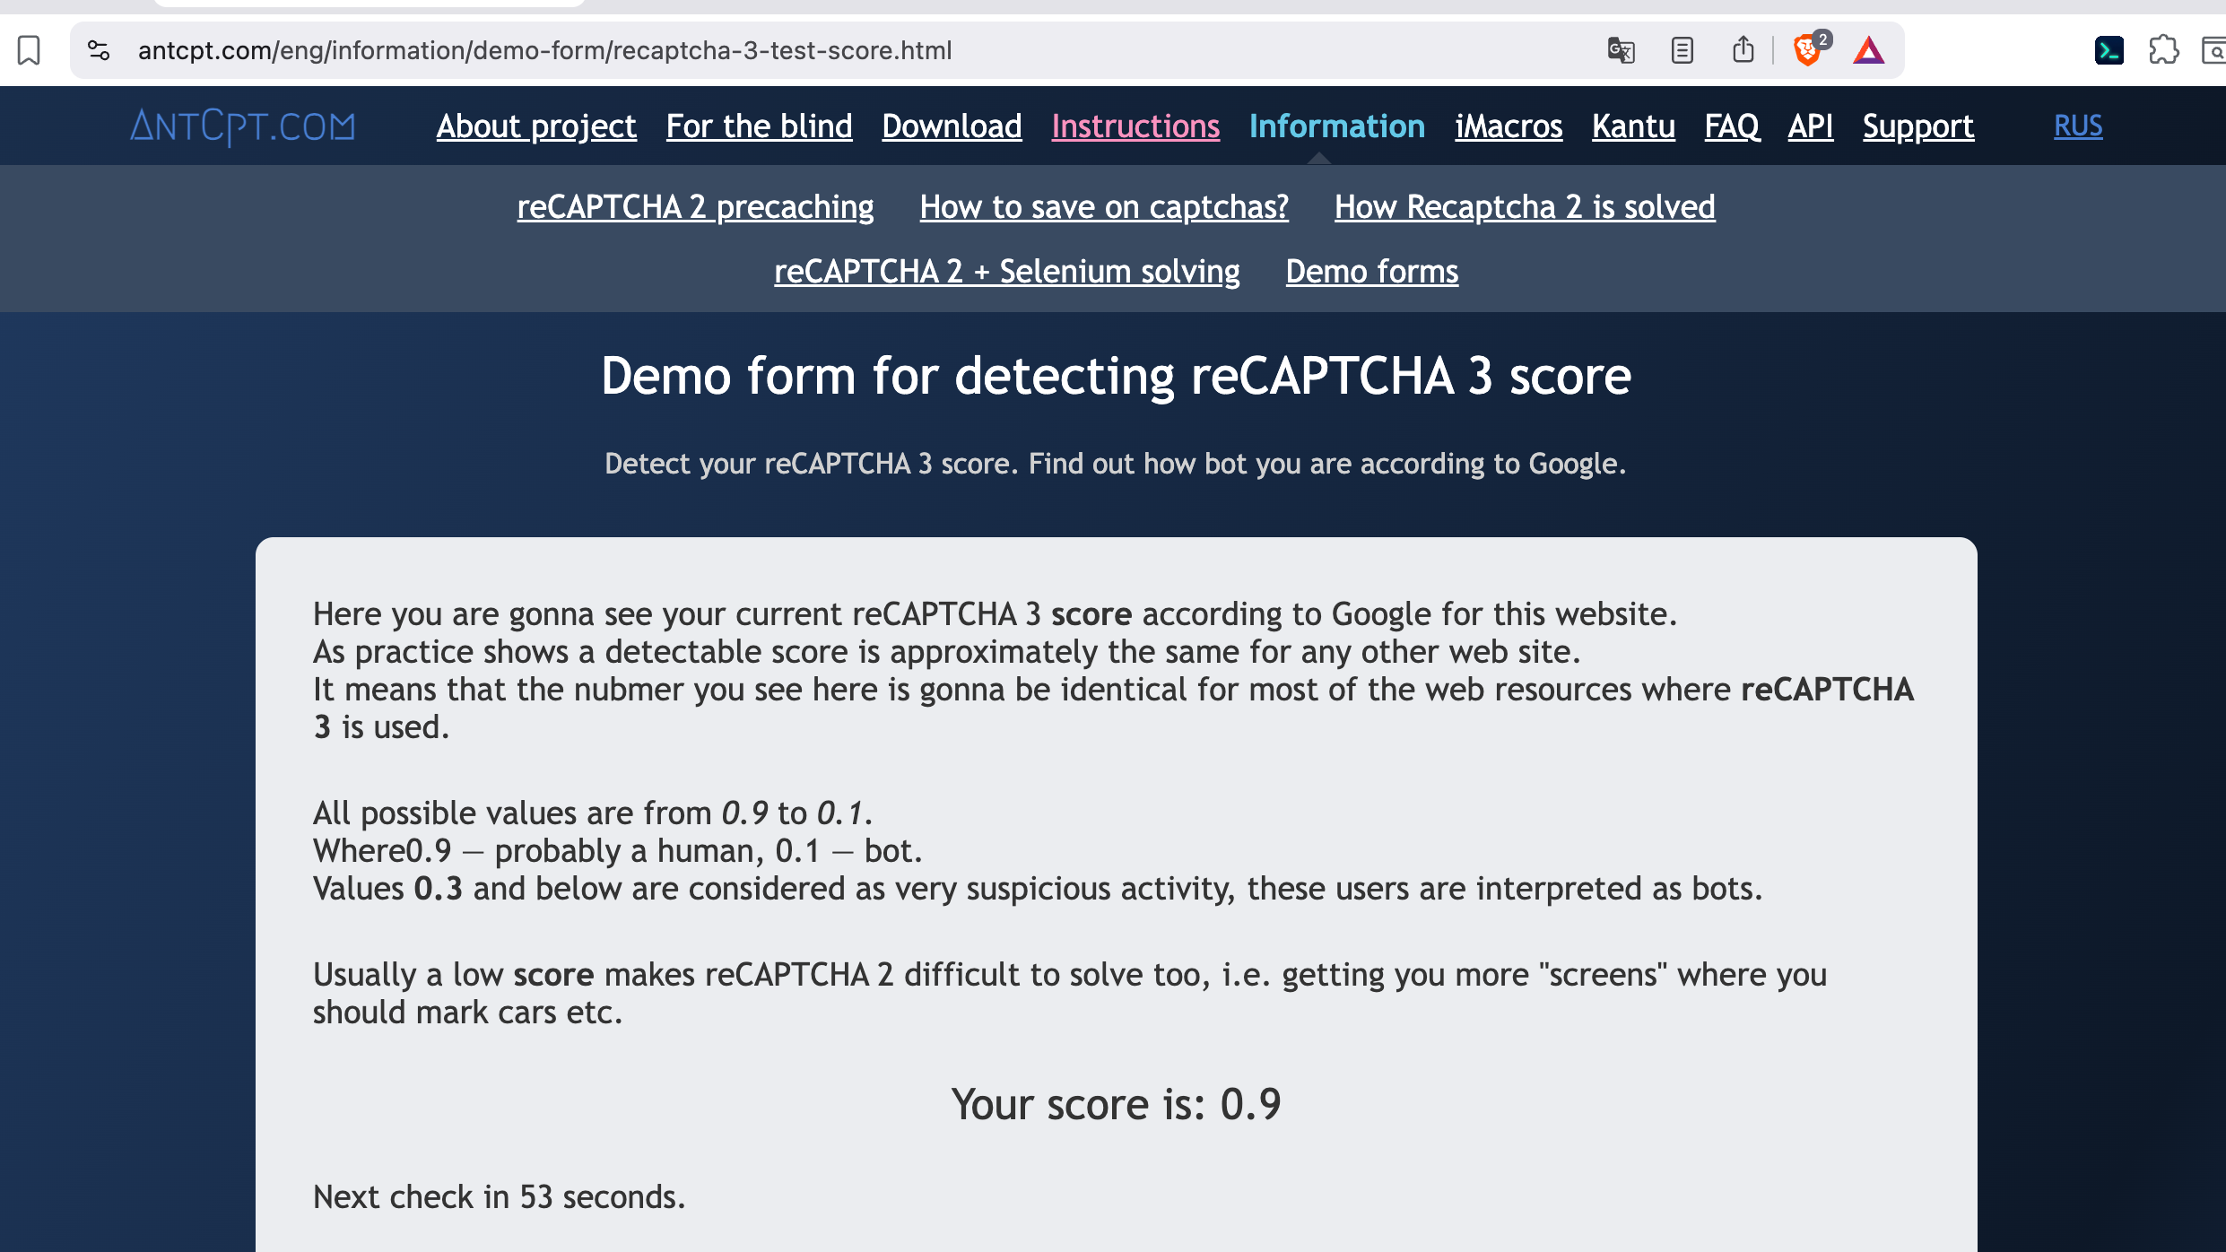The image size is (2226, 1252).
Task: Open the iMacros menu item
Action: pyautogui.click(x=1509, y=126)
